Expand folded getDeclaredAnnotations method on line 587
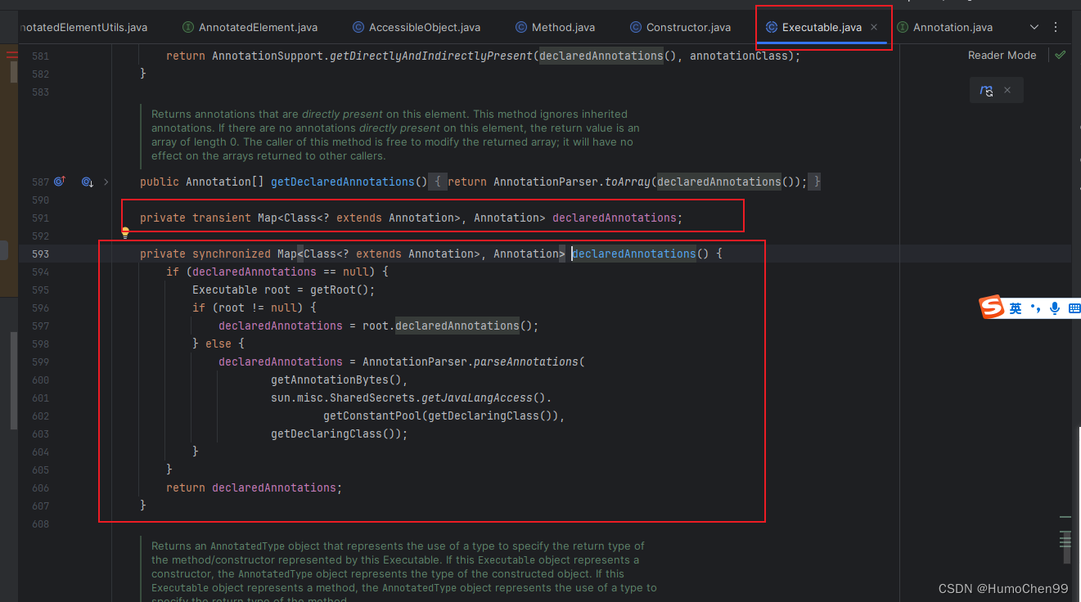The width and height of the screenshot is (1081, 602). coord(106,182)
